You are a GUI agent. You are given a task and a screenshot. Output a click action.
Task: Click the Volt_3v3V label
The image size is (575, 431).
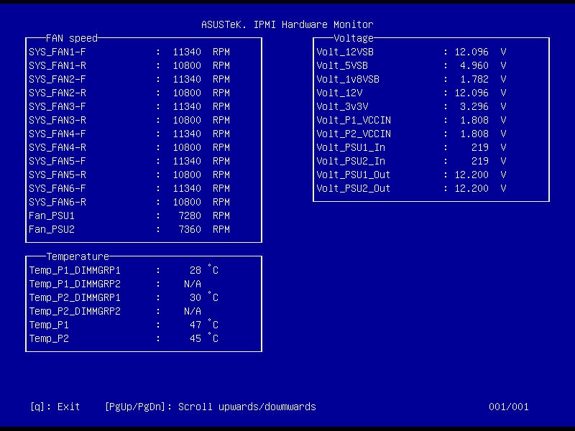click(342, 106)
